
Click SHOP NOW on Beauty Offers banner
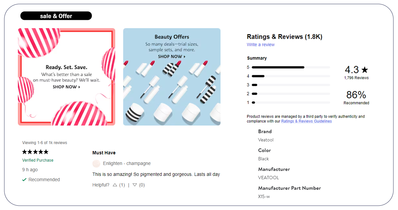[x=172, y=57]
